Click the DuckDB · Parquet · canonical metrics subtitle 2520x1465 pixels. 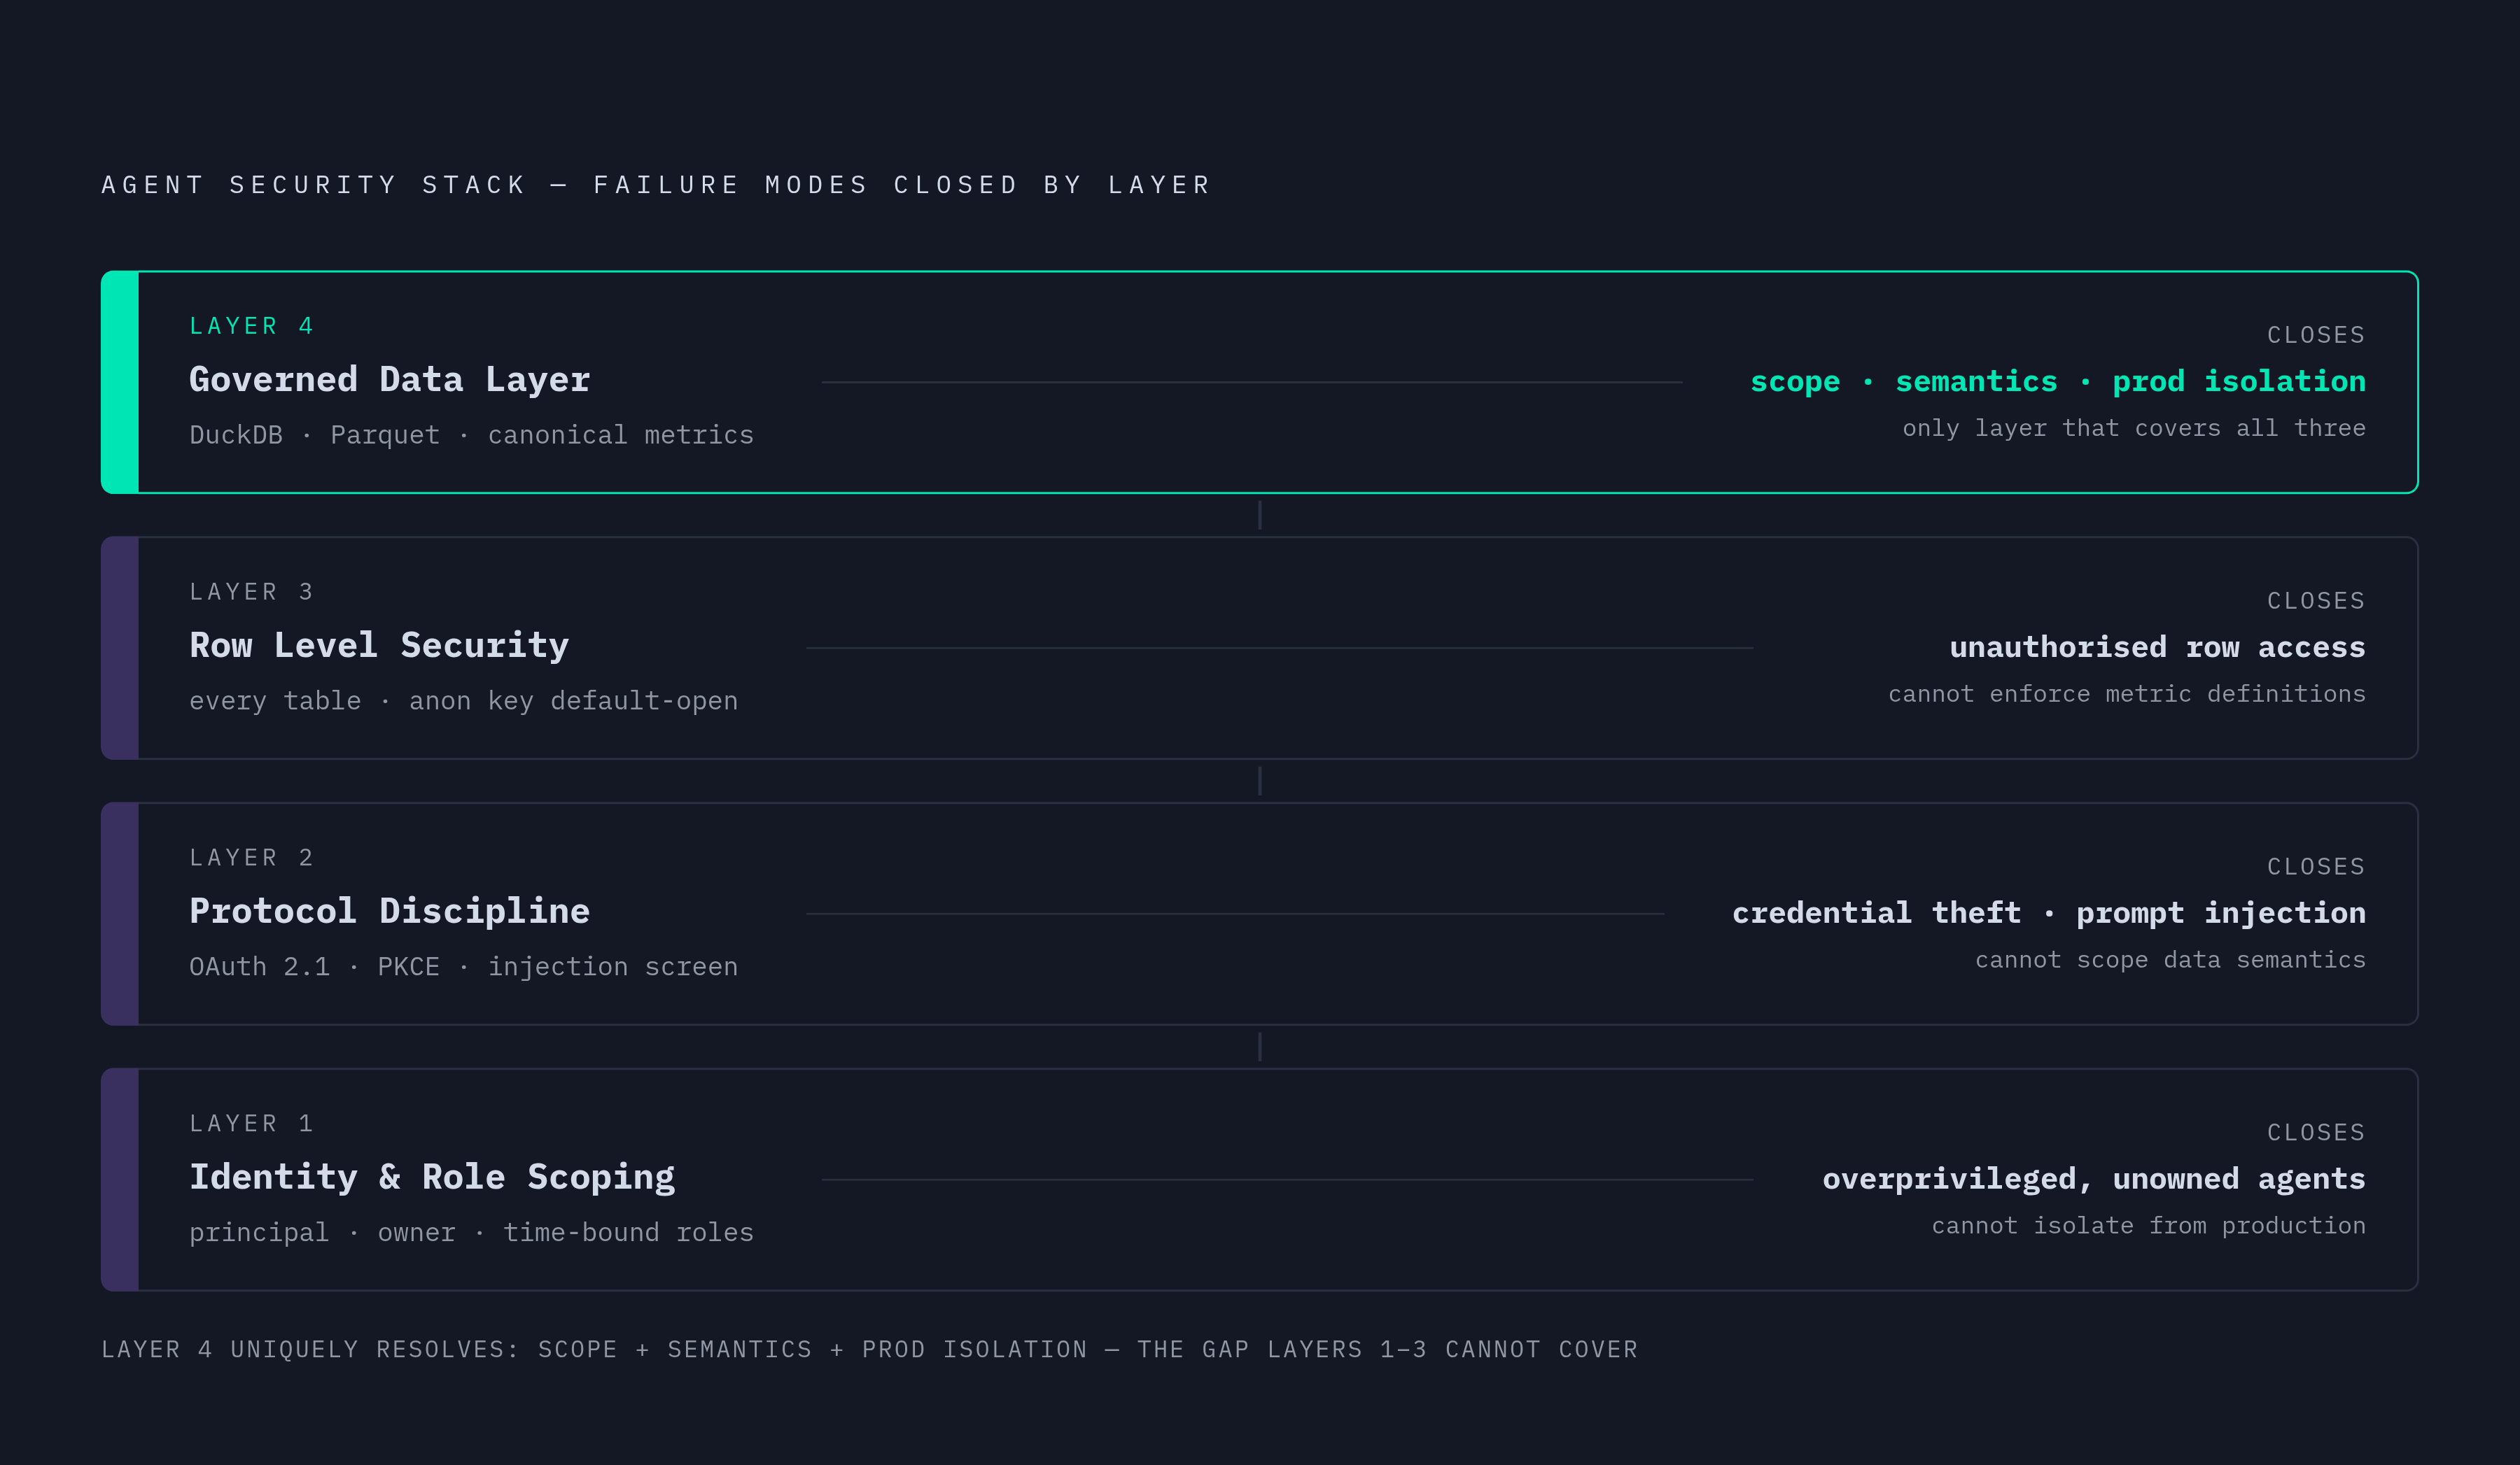click(x=471, y=434)
